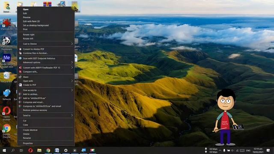Viewport: 274px width, 154px height.
Task: Select the WinRAR books desktop icon
Action: click(48, 4)
